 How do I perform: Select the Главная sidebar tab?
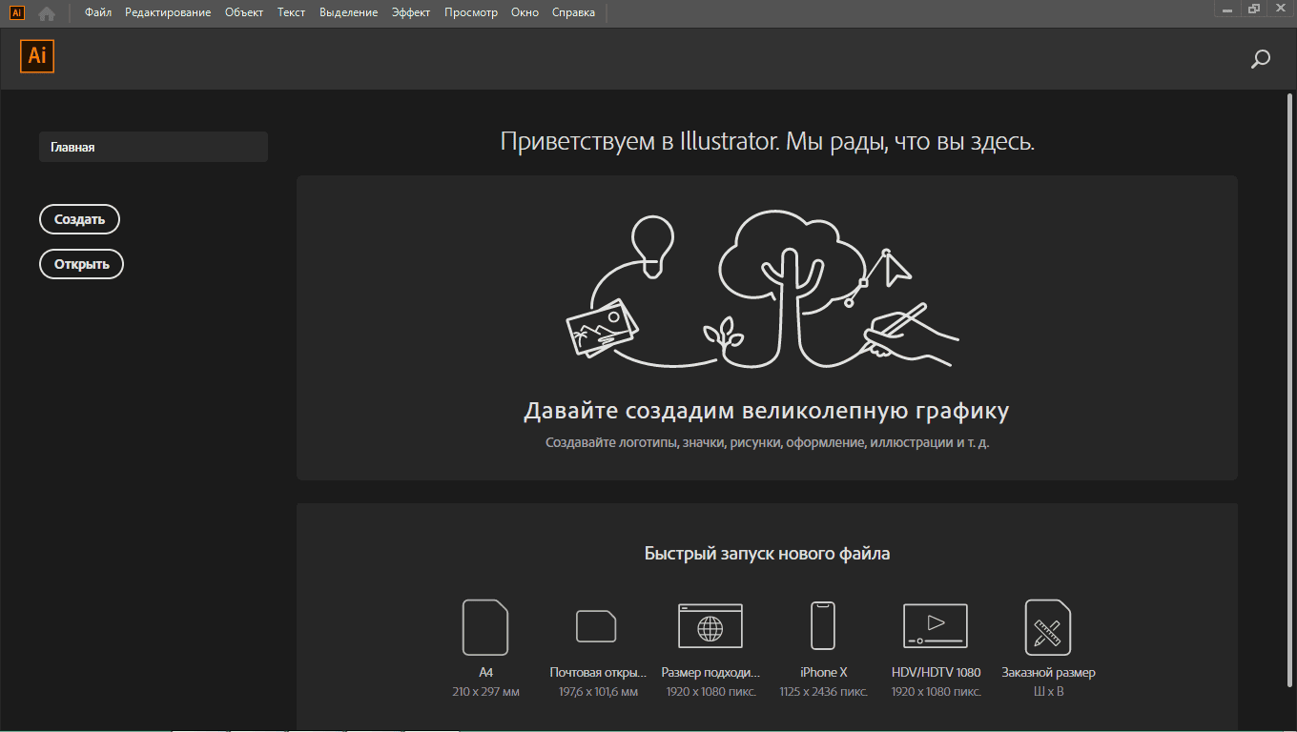[x=154, y=147]
